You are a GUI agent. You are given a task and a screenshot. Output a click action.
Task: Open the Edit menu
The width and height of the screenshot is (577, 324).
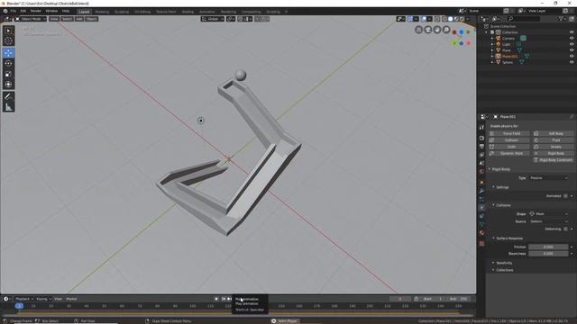(23, 11)
